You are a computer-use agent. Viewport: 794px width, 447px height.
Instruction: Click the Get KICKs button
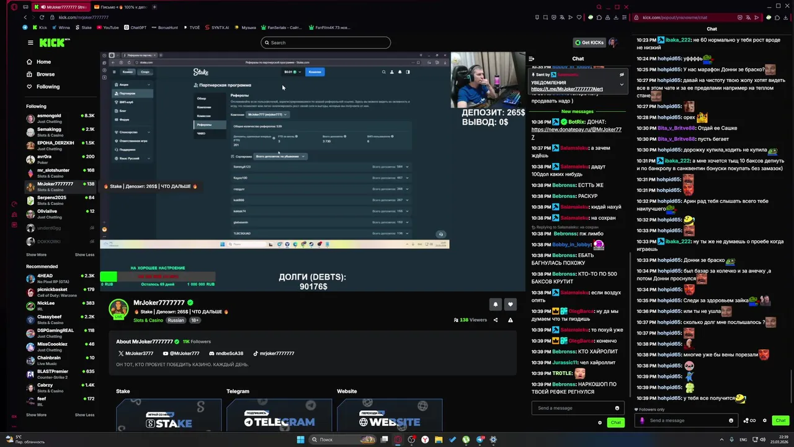589,42
